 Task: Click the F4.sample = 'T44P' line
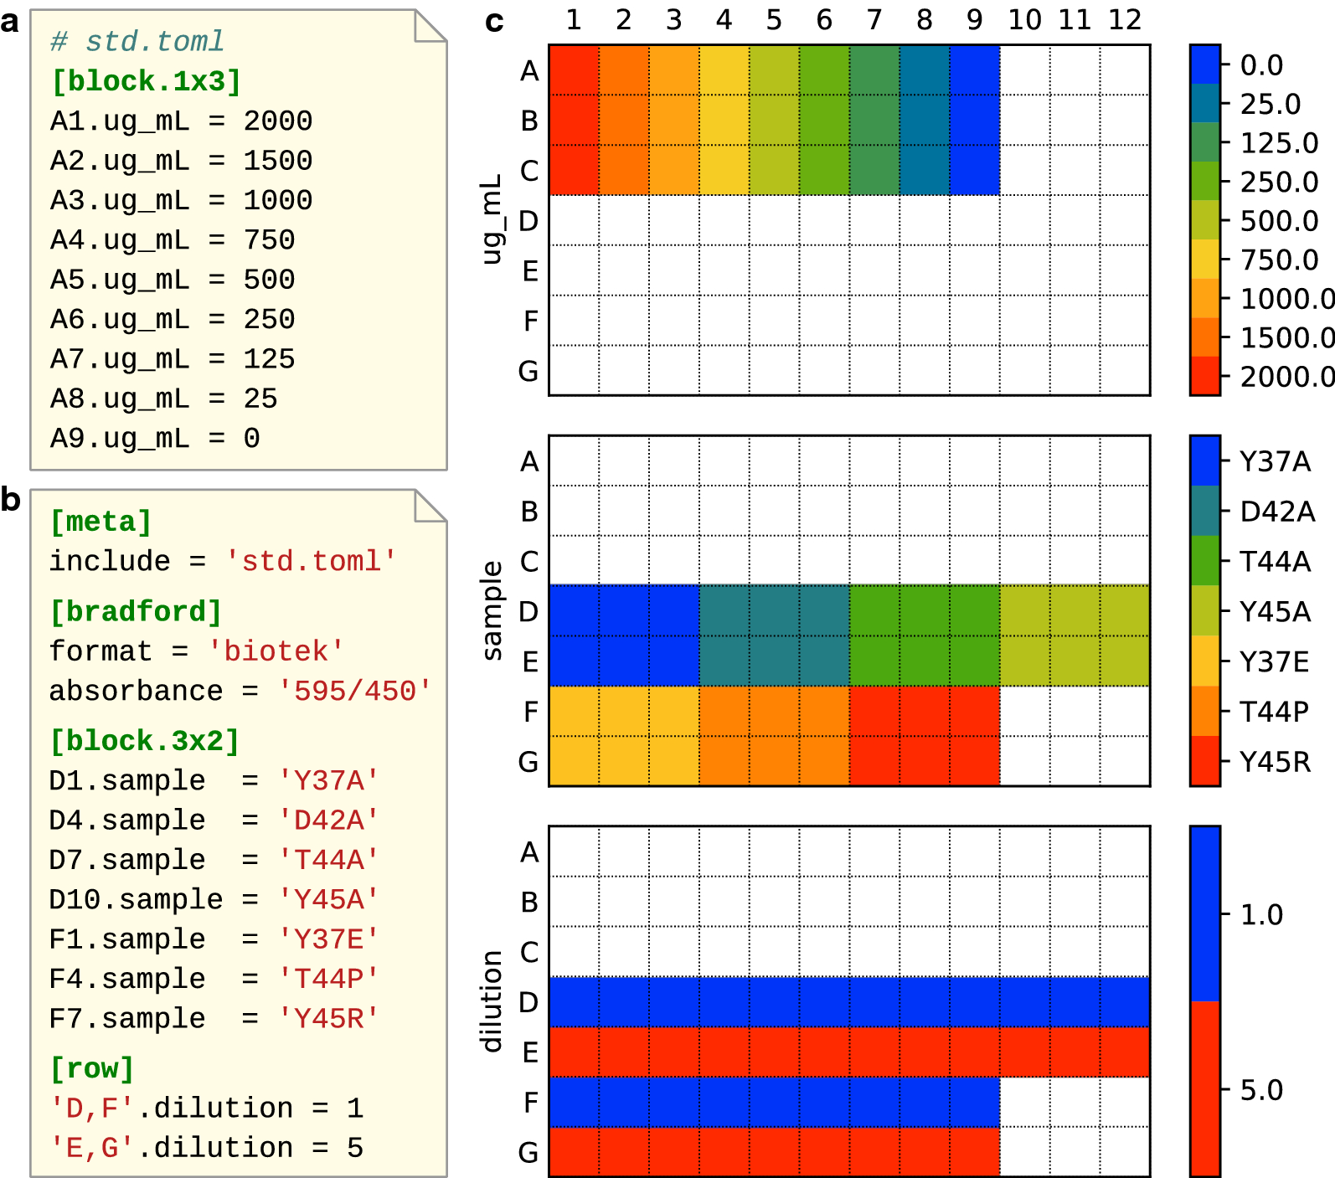tap(214, 978)
